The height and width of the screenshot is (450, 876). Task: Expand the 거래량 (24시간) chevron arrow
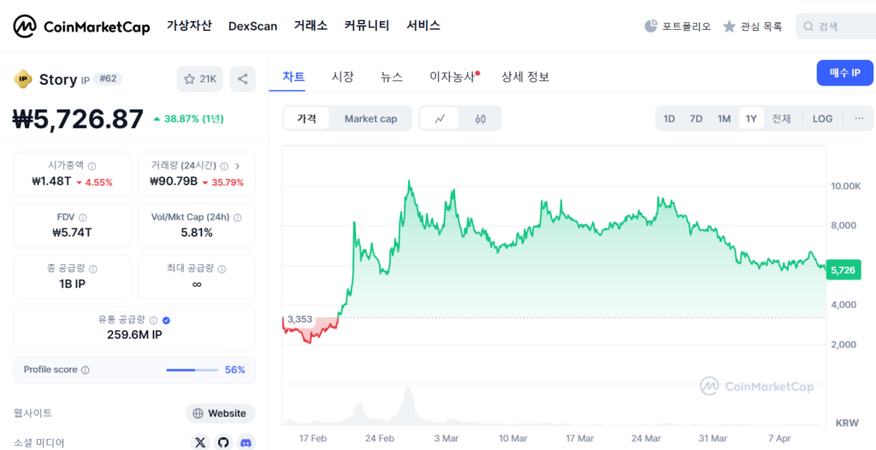pos(238,166)
